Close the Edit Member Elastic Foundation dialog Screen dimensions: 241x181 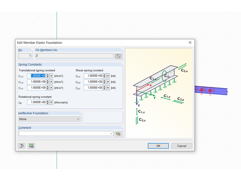[190, 43]
